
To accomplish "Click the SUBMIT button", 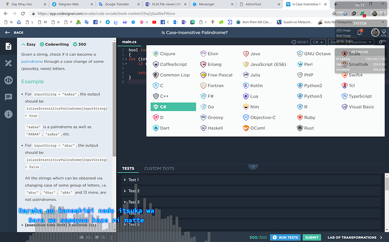I will tap(312, 237).
